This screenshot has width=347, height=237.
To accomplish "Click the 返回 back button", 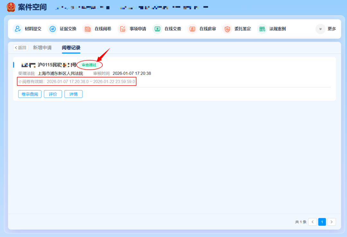I will point(21,47).
